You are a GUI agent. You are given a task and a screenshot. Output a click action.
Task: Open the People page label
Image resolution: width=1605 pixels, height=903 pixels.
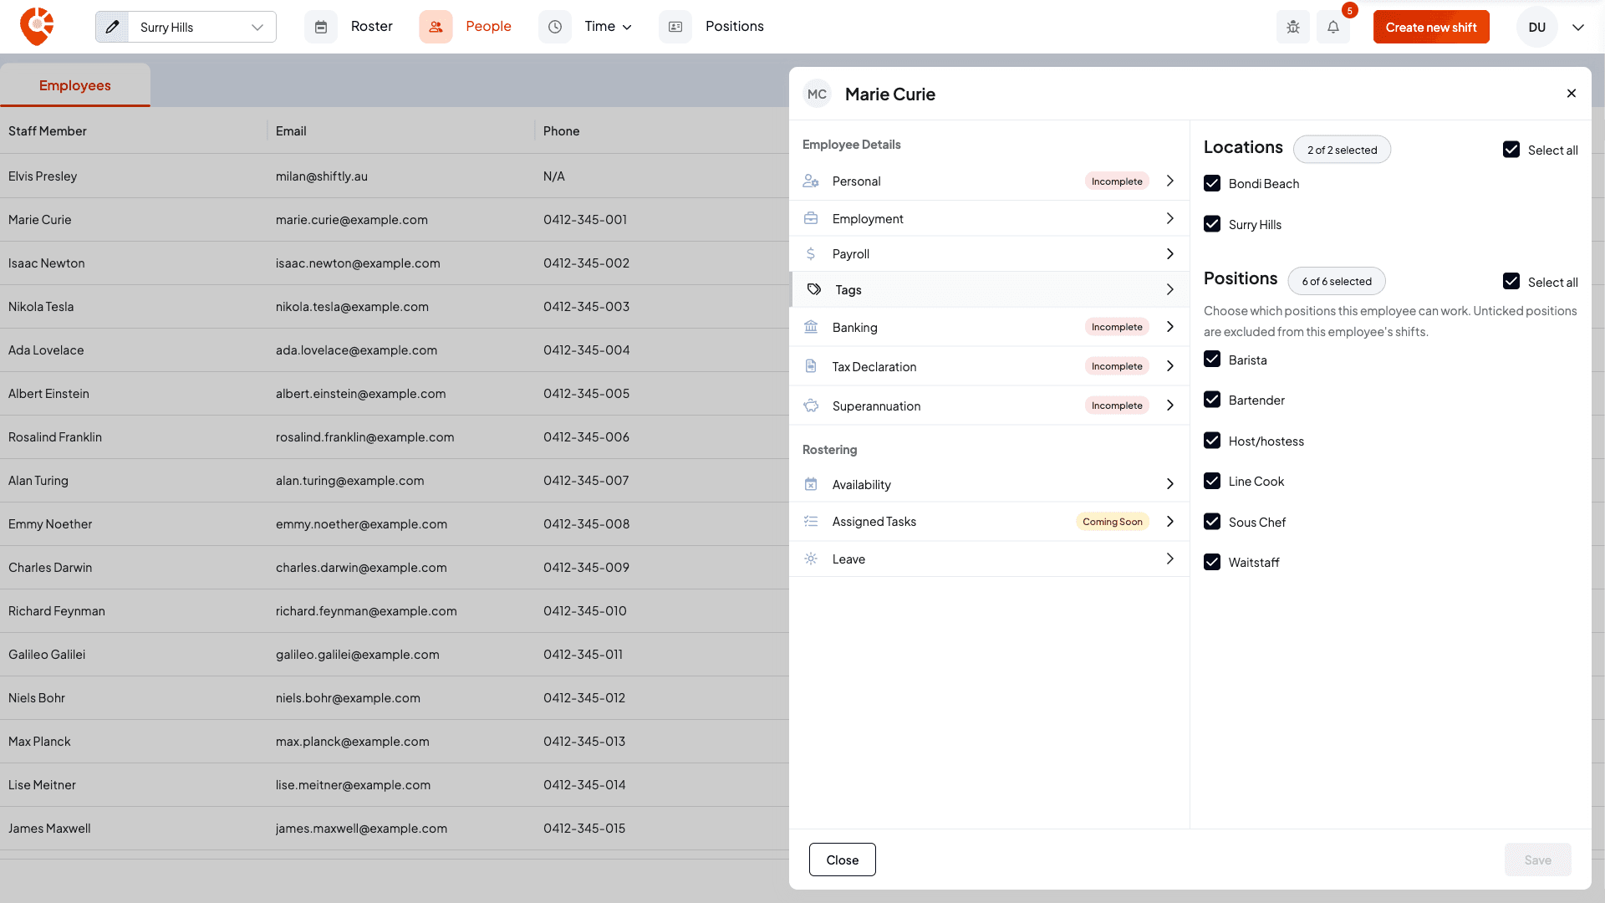488,27
